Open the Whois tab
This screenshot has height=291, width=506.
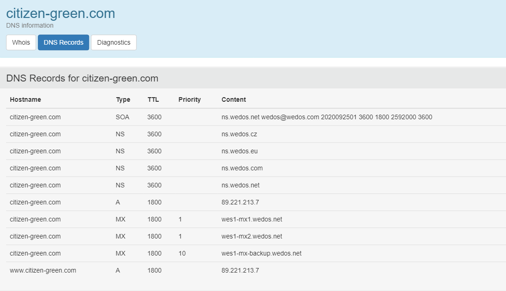coord(21,42)
